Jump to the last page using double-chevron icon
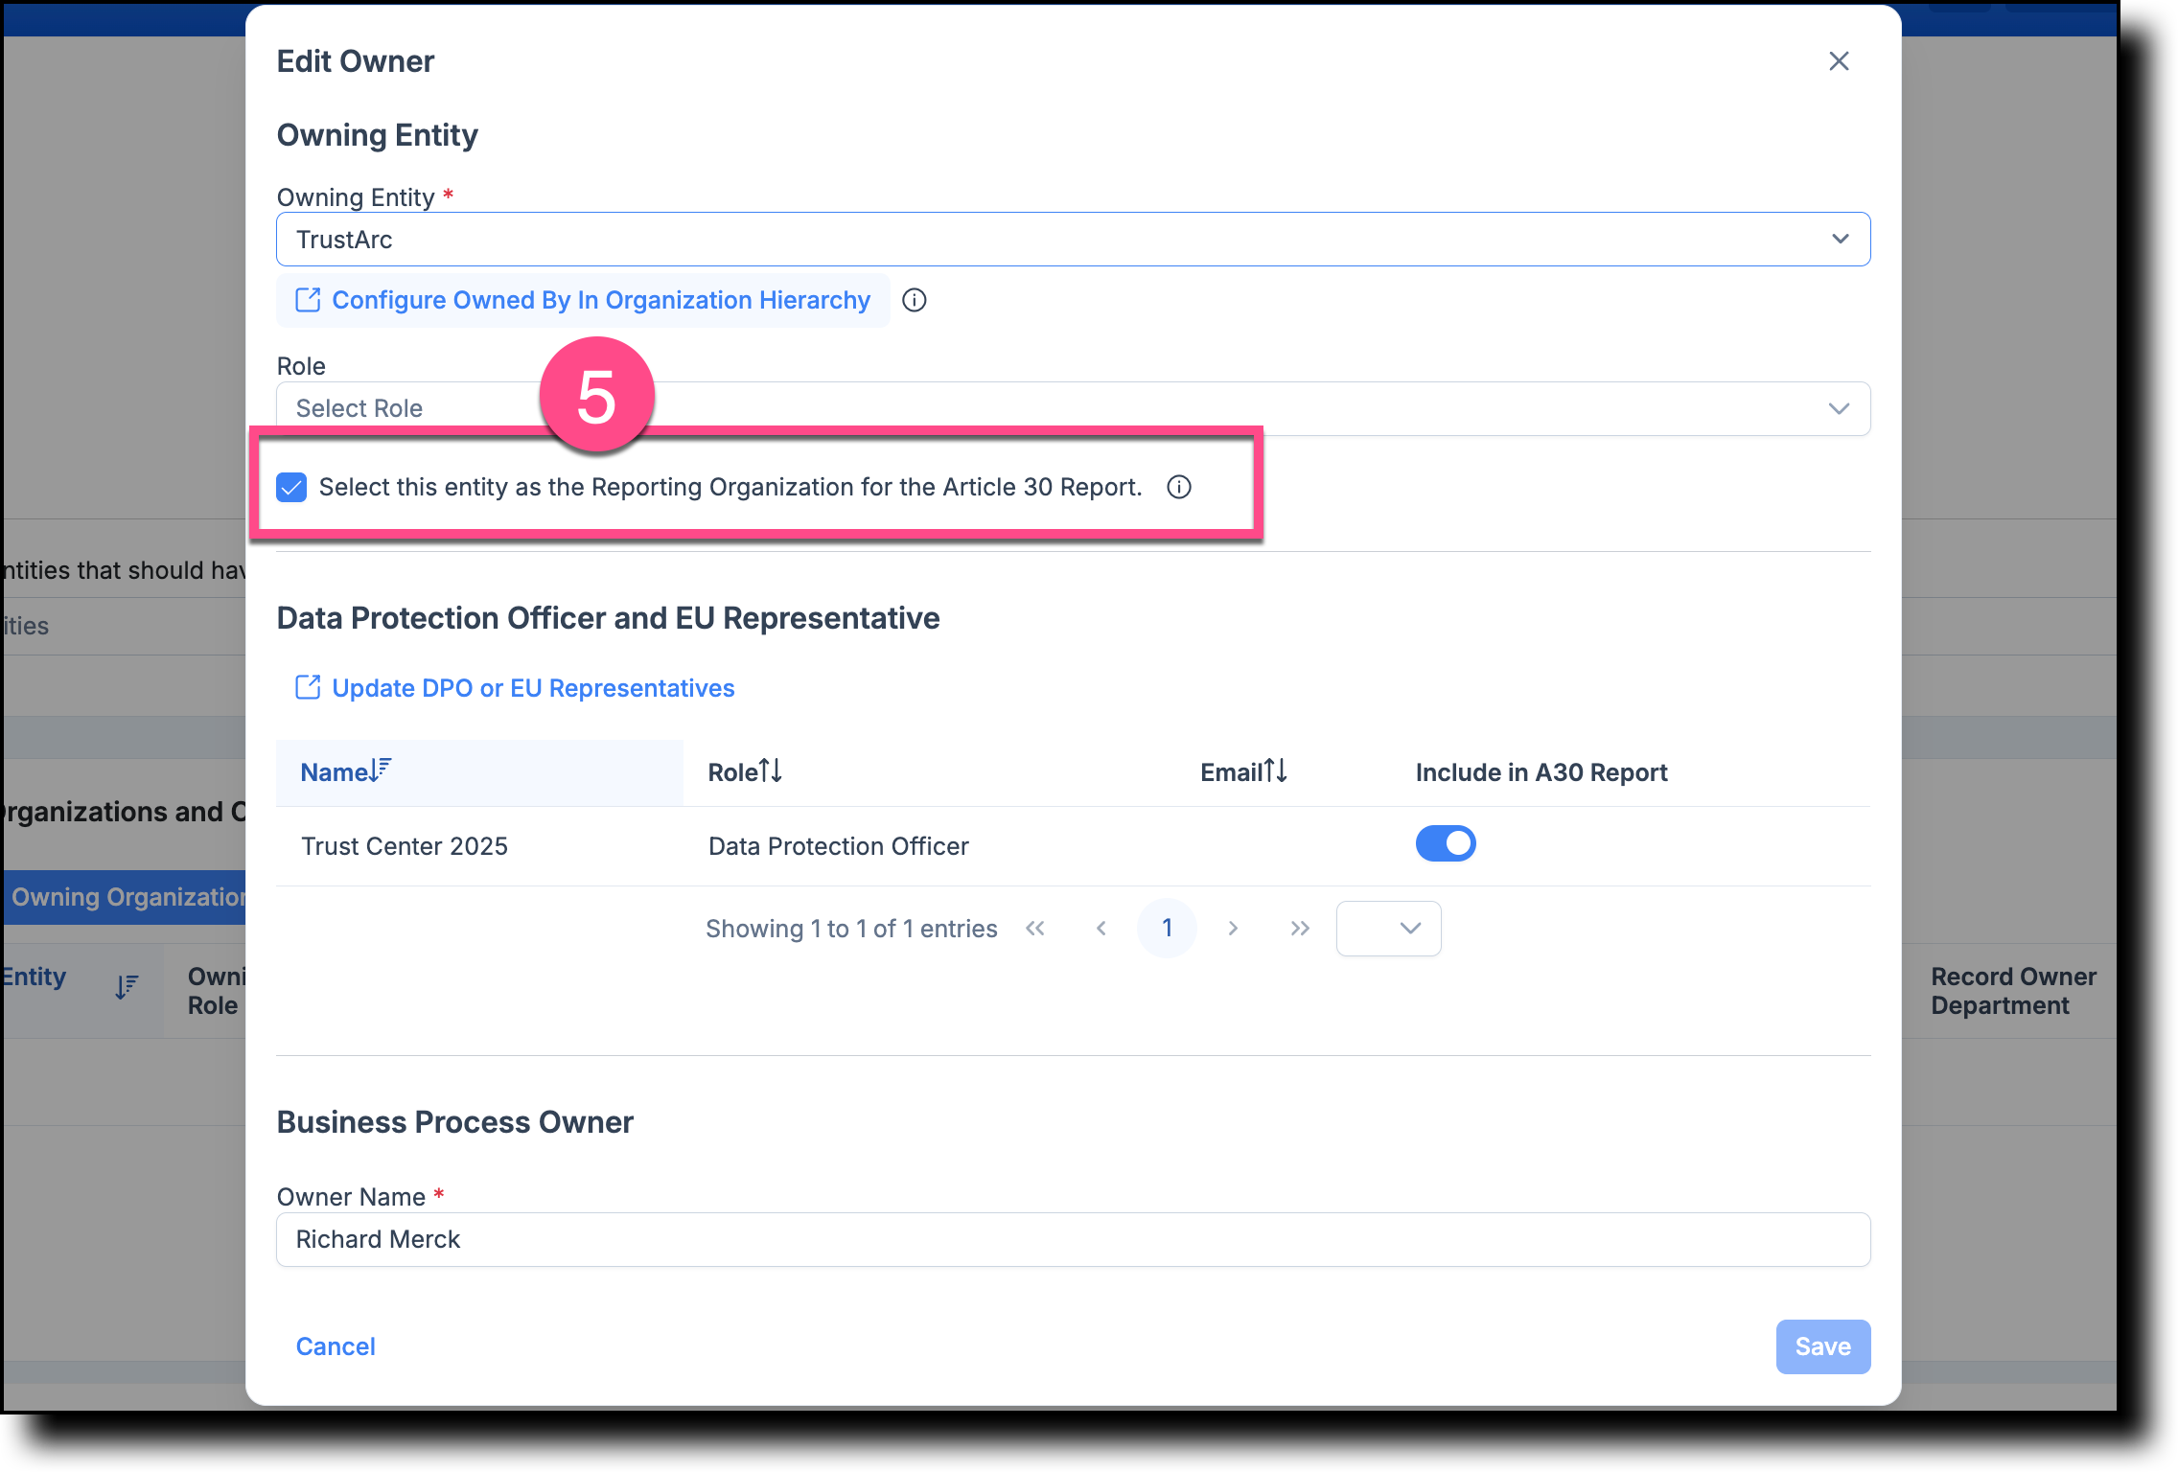 coord(1300,928)
